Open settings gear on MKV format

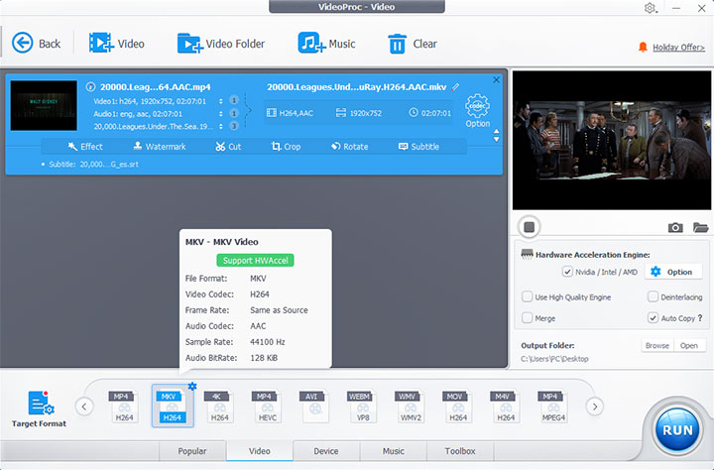pos(192,386)
